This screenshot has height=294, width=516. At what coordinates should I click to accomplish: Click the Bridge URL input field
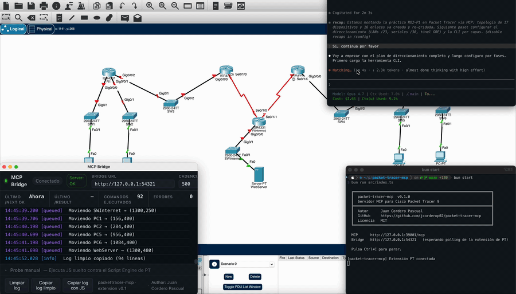tap(133, 184)
